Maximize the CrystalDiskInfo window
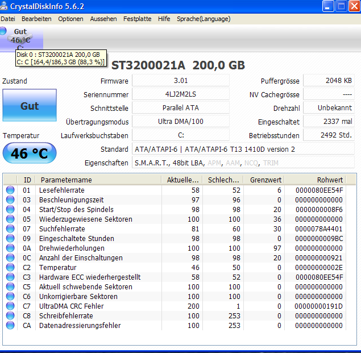The image size is (361, 353). [341, 6]
